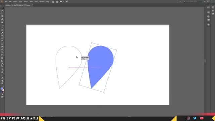Switch to the Untitled-1 document tab
The height and width of the screenshot is (121, 215).
[18, 5]
